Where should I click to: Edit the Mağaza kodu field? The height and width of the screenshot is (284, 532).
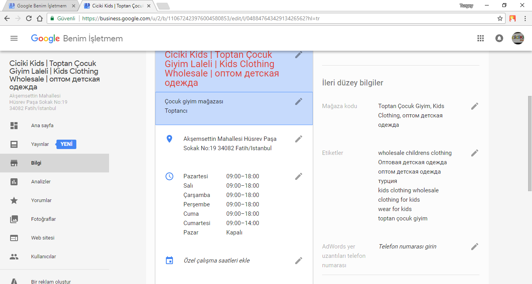click(x=474, y=106)
